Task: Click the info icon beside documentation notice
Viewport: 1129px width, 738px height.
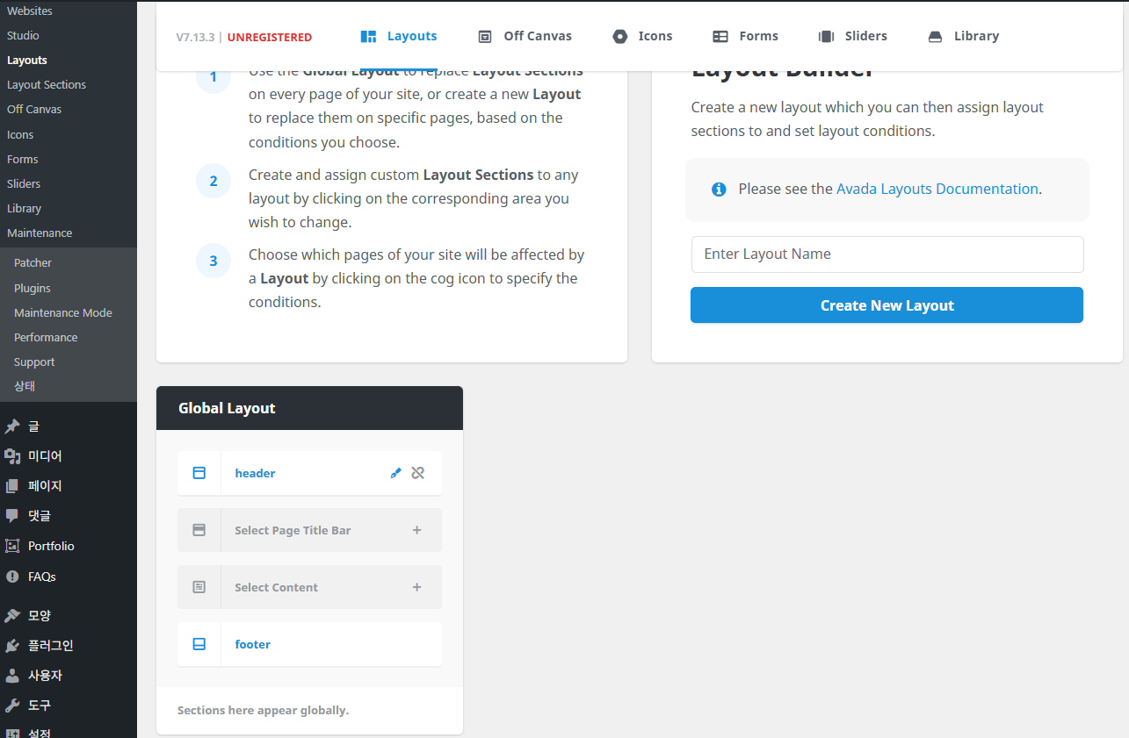Action: (719, 190)
